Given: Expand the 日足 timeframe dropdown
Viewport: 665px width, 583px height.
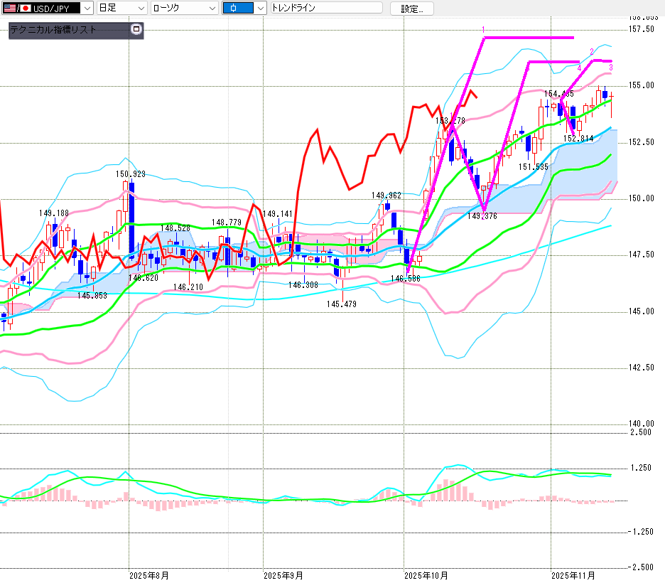Looking at the screenshot, I should point(141,9).
